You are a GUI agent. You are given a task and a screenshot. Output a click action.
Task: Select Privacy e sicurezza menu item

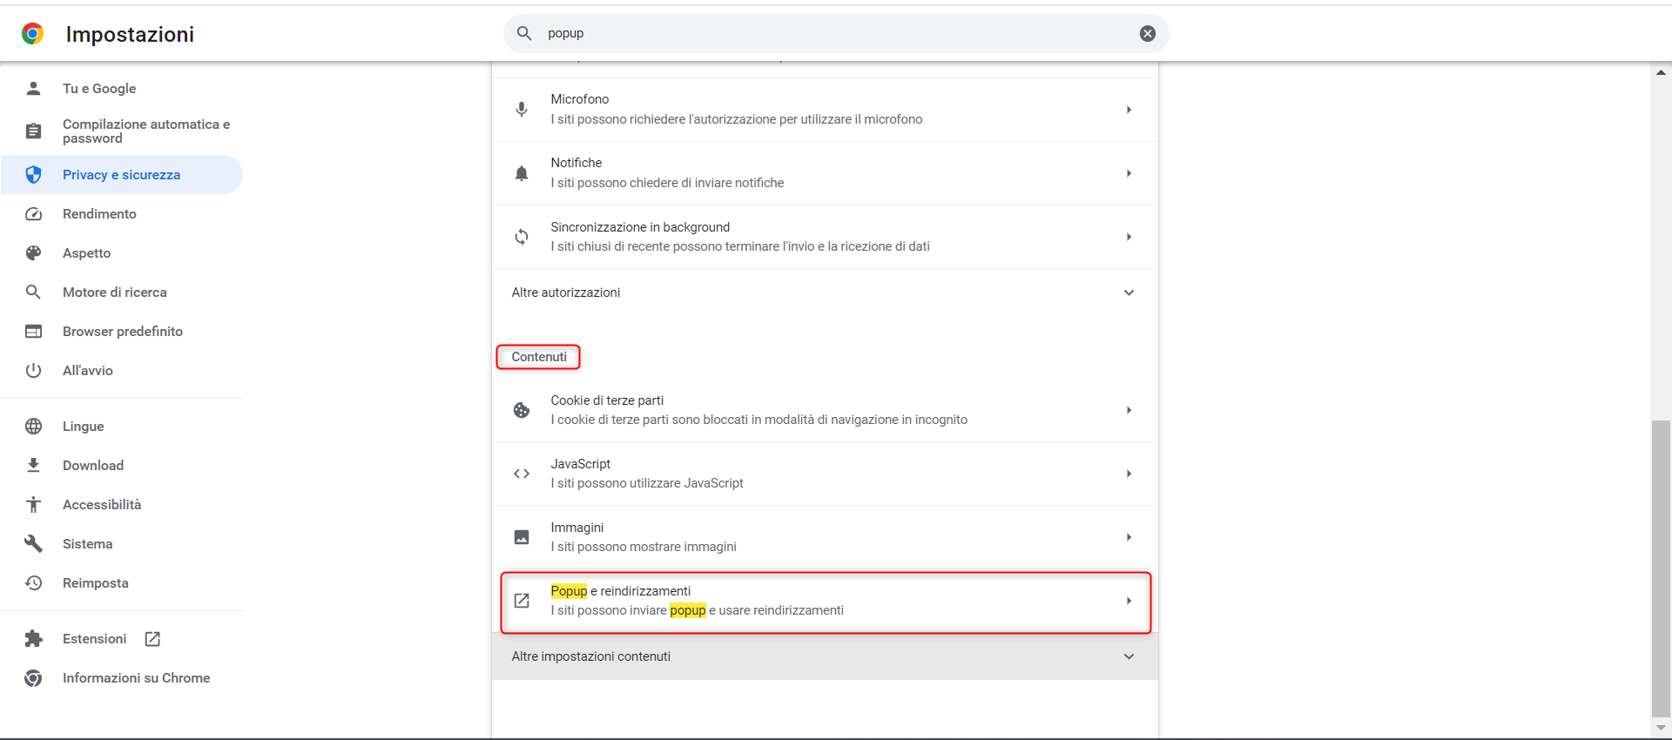(x=121, y=175)
